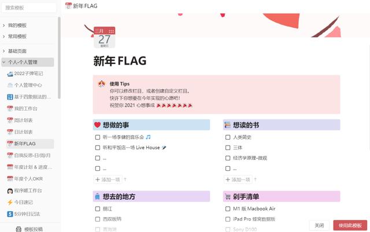370x232 pixels.
Task: Click the 今日速记 lightning icon
Action: tap(10, 202)
